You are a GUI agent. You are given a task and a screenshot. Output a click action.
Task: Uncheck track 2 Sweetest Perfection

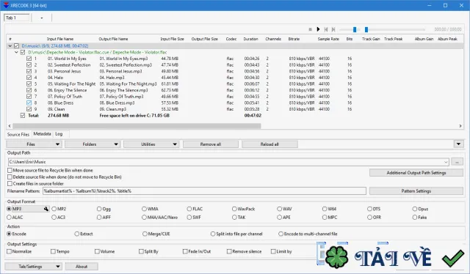click(29, 64)
